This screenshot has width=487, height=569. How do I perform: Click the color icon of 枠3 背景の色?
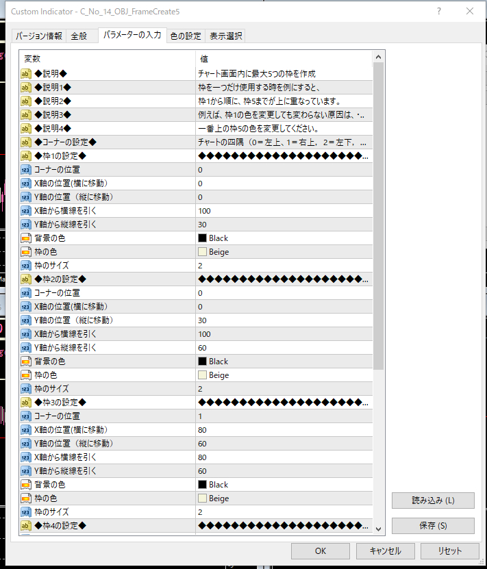(26, 485)
